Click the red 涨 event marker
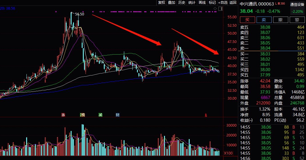Screen dimensions: 306x160 [x=63, y=115]
